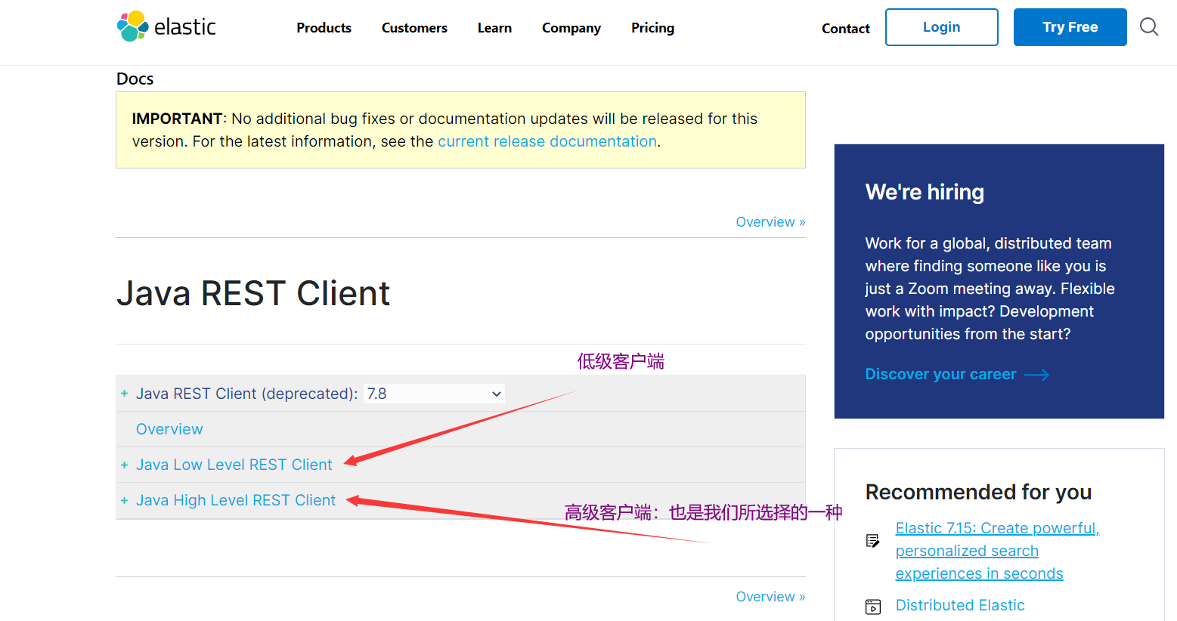Screen dimensions: 1177x621
Task: Click the Elastic logo
Action: coord(167,26)
